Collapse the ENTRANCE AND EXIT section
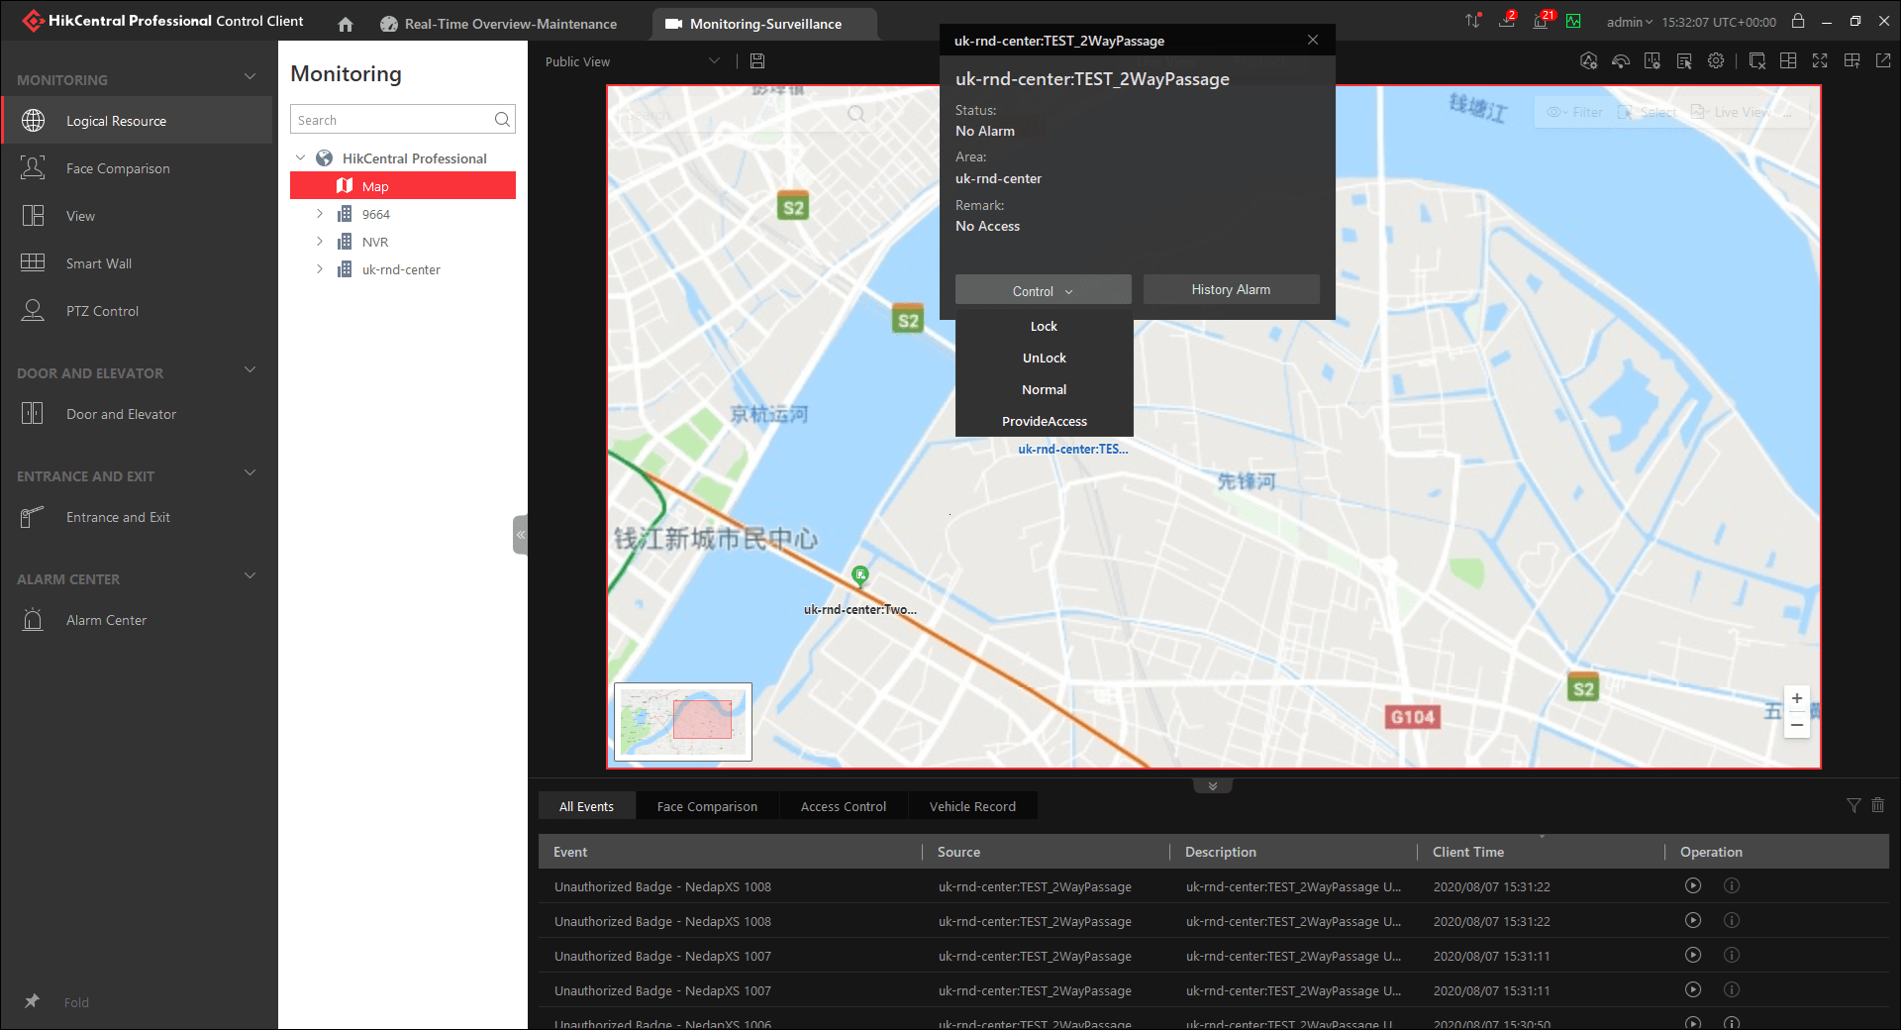 tap(250, 473)
